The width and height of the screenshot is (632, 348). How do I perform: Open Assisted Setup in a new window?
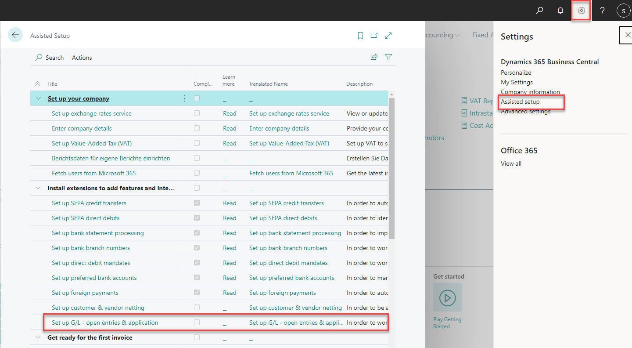click(x=374, y=35)
